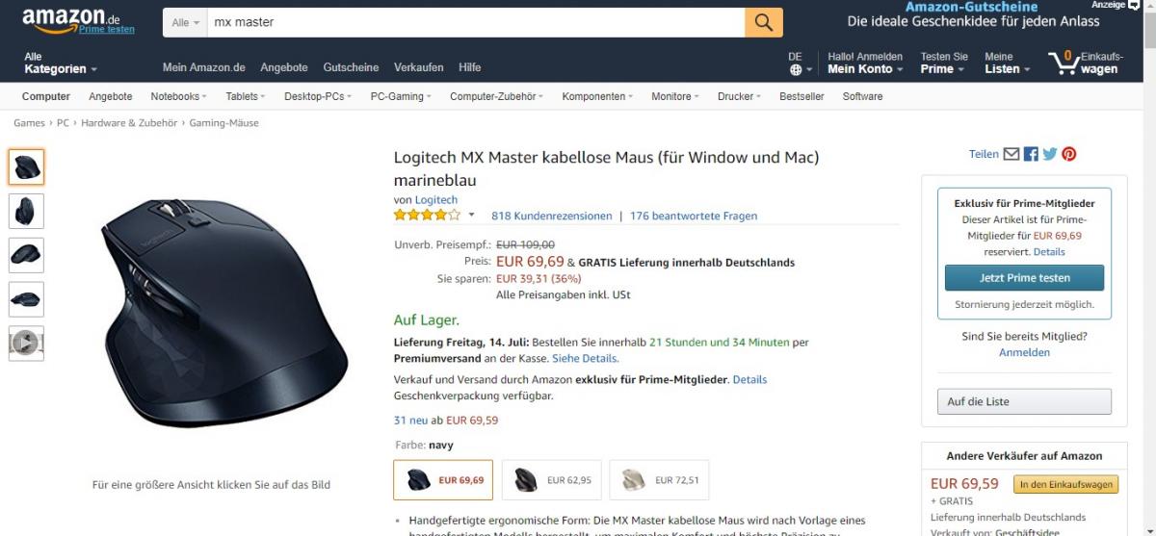Open the 818 Kundenrezensionen link
1156x536 pixels.
[552, 216]
